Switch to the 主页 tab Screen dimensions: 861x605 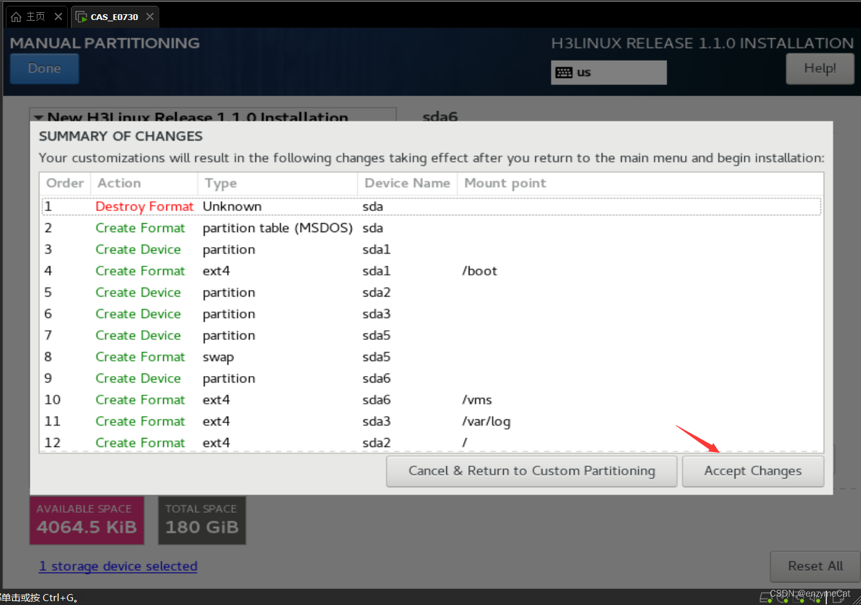(35, 17)
